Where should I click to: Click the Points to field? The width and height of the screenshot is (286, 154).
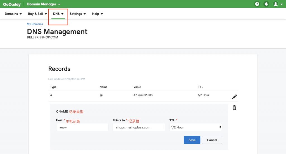pyautogui.click(x=139, y=127)
